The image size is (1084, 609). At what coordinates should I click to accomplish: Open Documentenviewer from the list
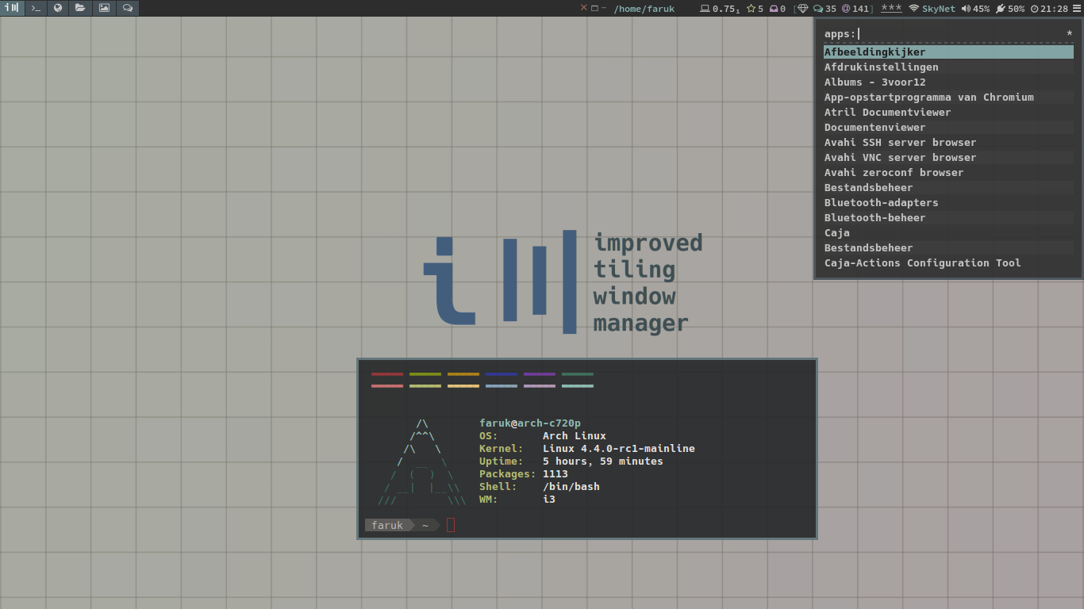click(948, 128)
